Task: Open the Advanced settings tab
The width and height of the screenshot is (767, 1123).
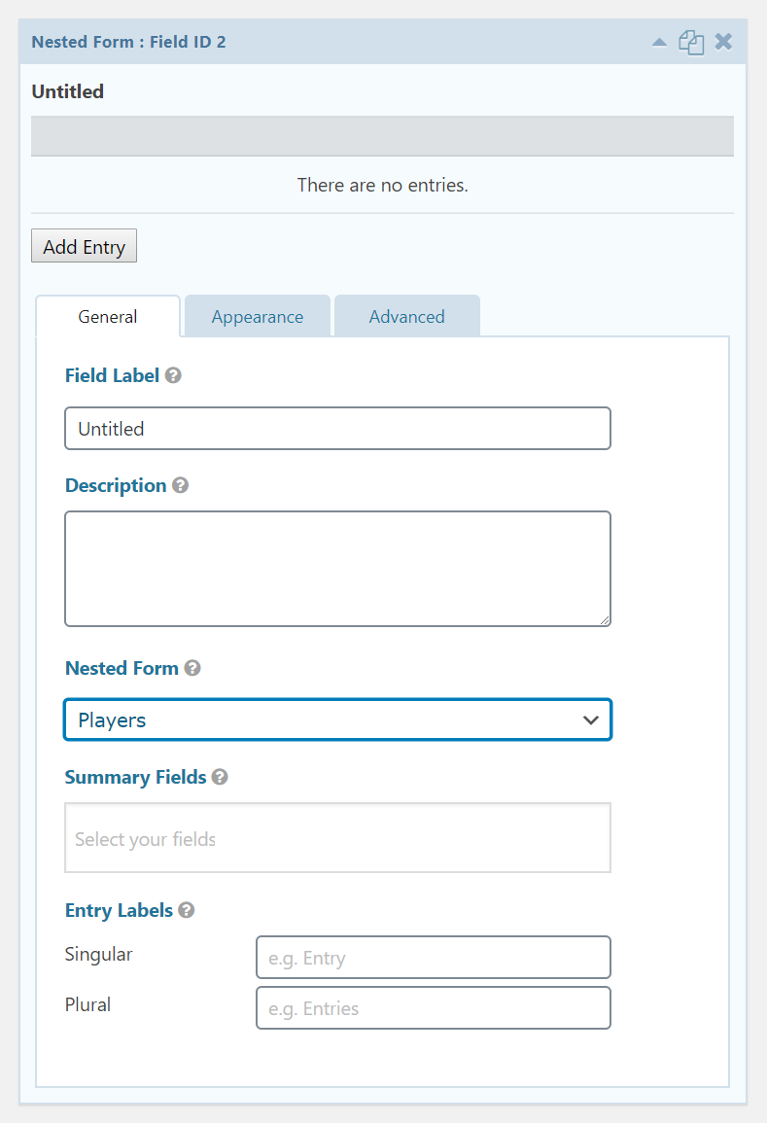Action: click(x=406, y=315)
